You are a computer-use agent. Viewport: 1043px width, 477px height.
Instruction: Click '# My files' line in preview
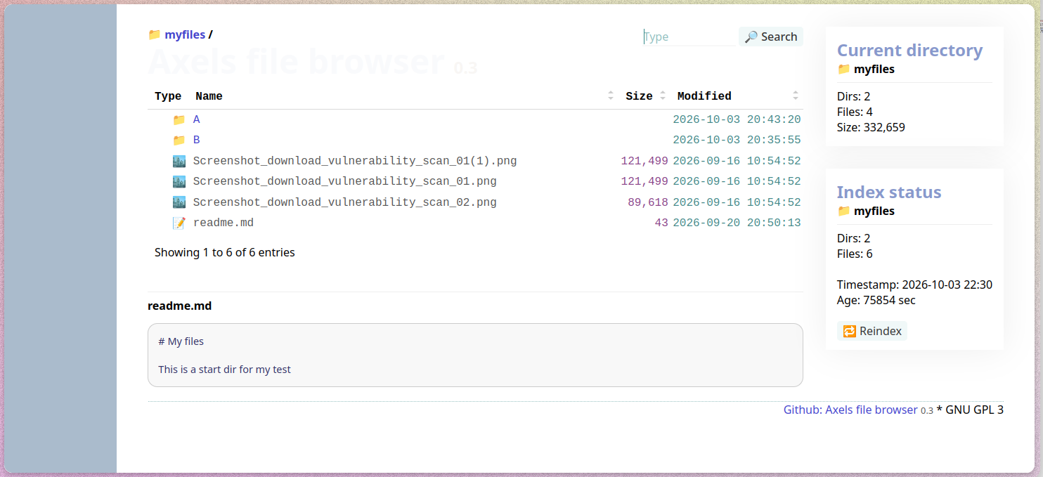click(181, 341)
